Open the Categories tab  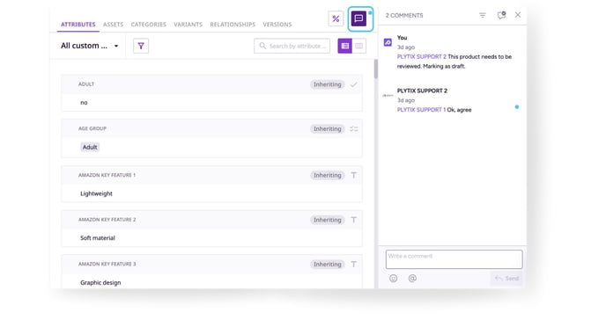148,25
